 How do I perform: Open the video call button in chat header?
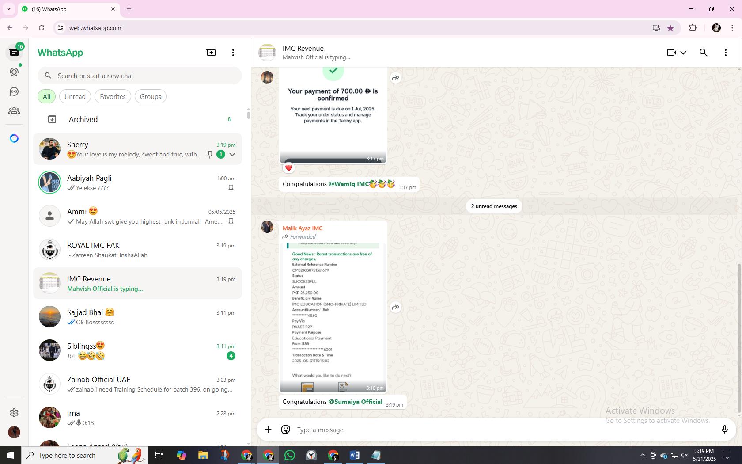click(x=671, y=53)
